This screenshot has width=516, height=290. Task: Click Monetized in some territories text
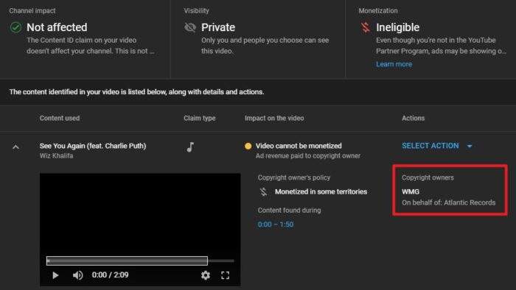point(321,192)
